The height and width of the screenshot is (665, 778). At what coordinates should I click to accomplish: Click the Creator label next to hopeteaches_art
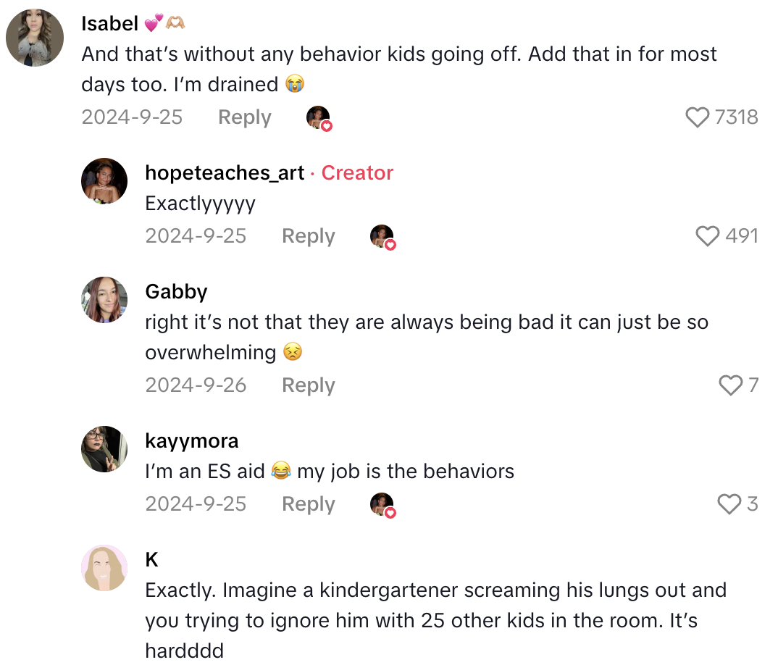(357, 172)
